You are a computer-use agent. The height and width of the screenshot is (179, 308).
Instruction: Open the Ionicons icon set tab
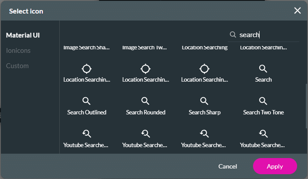(18, 51)
